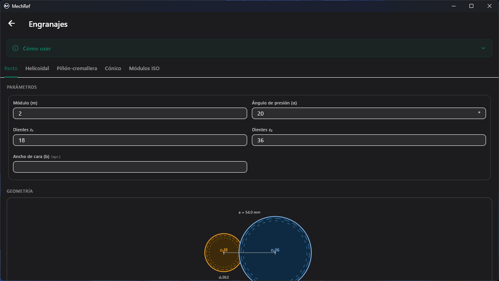The width and height of the screenshot is (499, 281).
Task: Close the MechRef window
Action: coord(490,6)
